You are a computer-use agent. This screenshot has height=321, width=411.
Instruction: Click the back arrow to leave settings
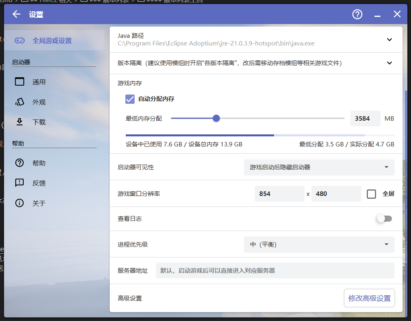(x=16, y=14)
